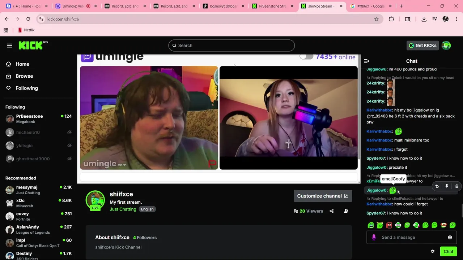463x260 pixels.
Task: Open PrBeenstone's channel in Following
Action: [x=38, y=119]
